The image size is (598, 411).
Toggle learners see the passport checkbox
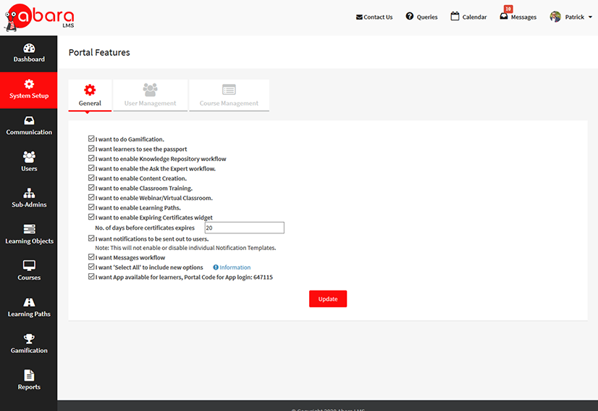(x=91, y=149)
